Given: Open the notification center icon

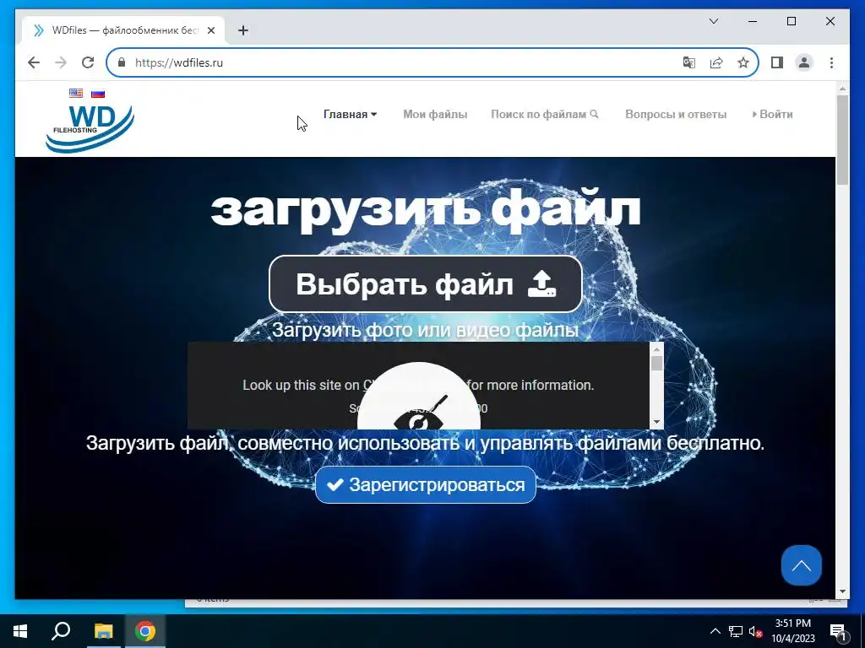Looking at the screenshot, I should tap(838, 631).
